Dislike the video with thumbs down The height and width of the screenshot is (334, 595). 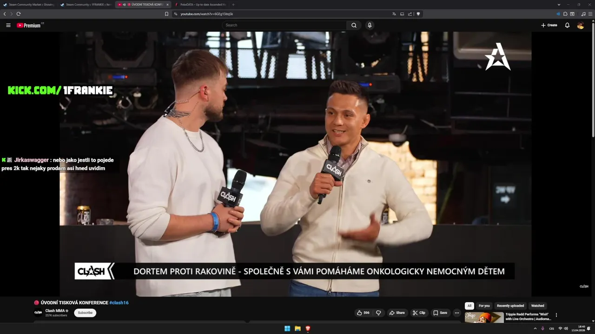tap(378, 313)
